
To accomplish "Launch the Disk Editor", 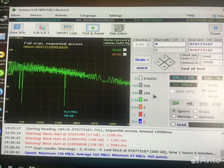I will (118, 29).
